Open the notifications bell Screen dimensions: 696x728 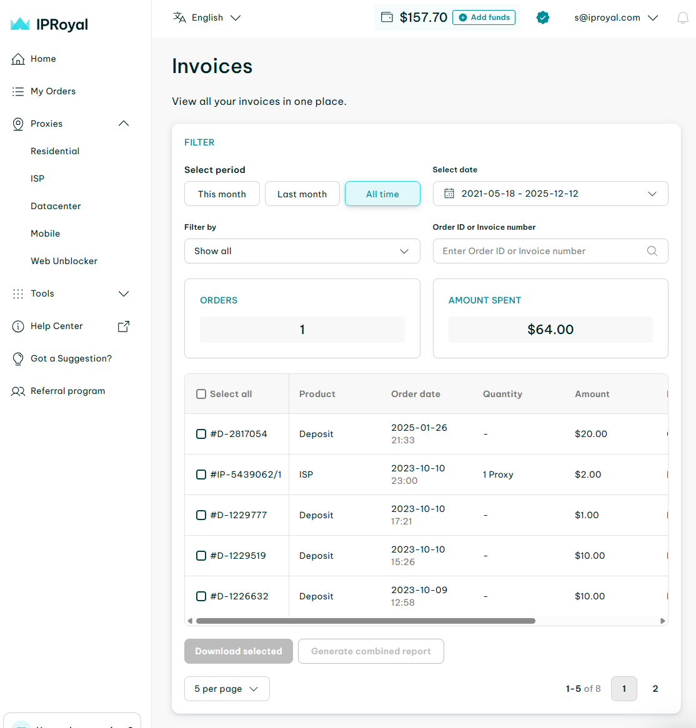click(x=682, y=18)
